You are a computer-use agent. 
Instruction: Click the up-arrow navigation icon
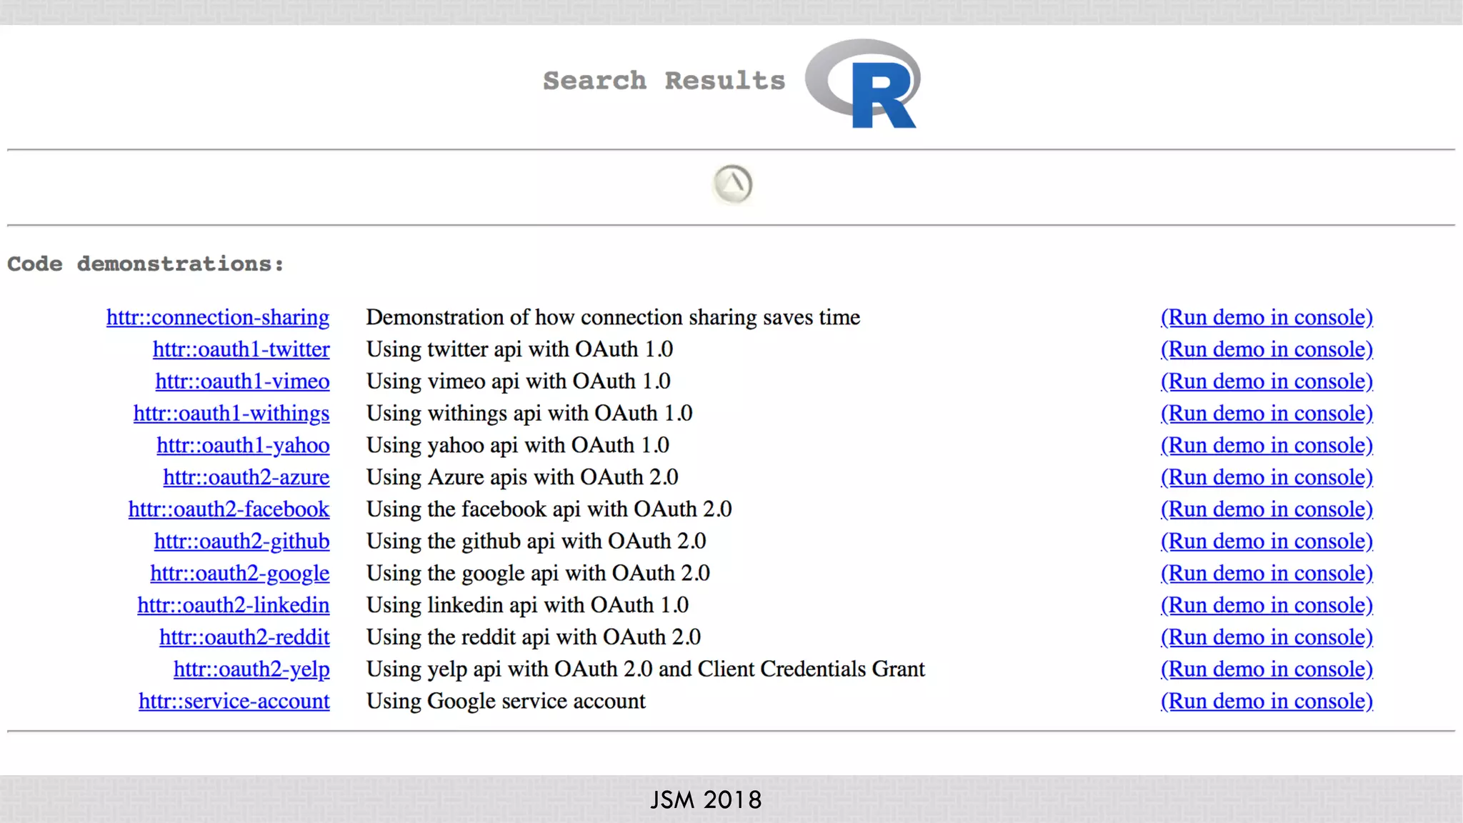point(732,184)
